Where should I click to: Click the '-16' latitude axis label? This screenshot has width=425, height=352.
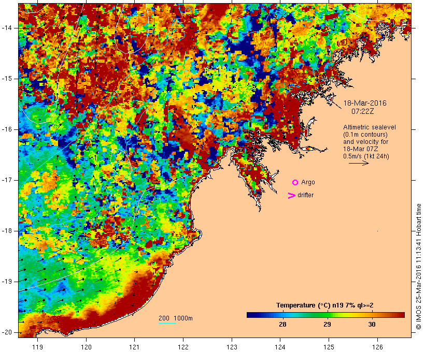7,129
